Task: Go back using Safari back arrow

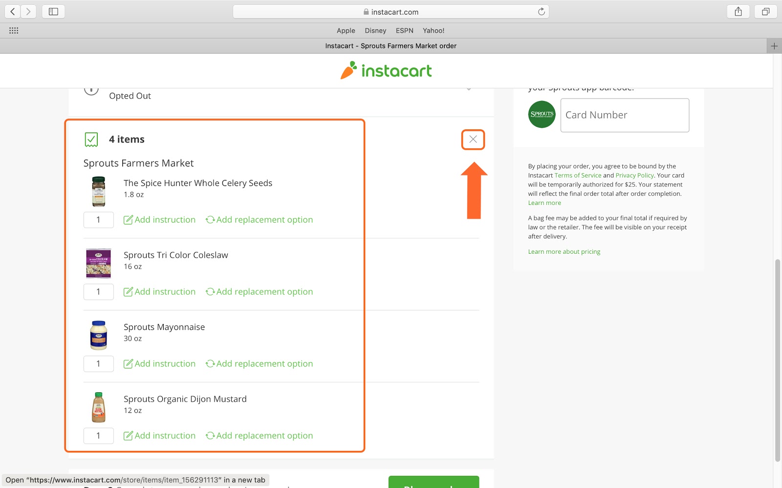Action: (x=13, y=11)
